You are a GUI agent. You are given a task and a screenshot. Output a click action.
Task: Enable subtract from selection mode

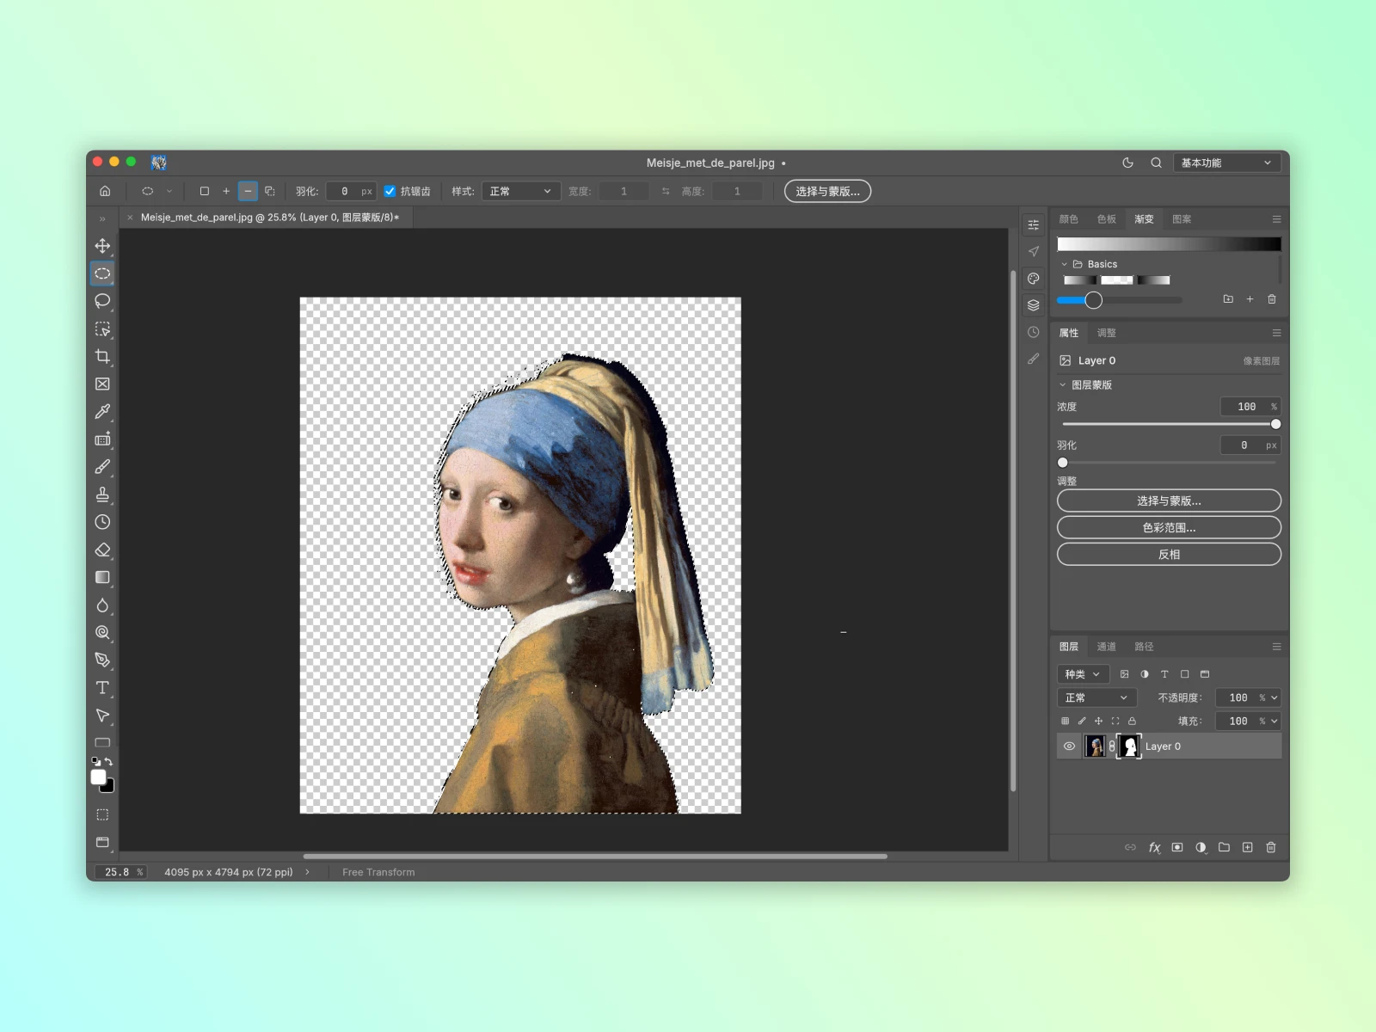[x=248, y=191]
